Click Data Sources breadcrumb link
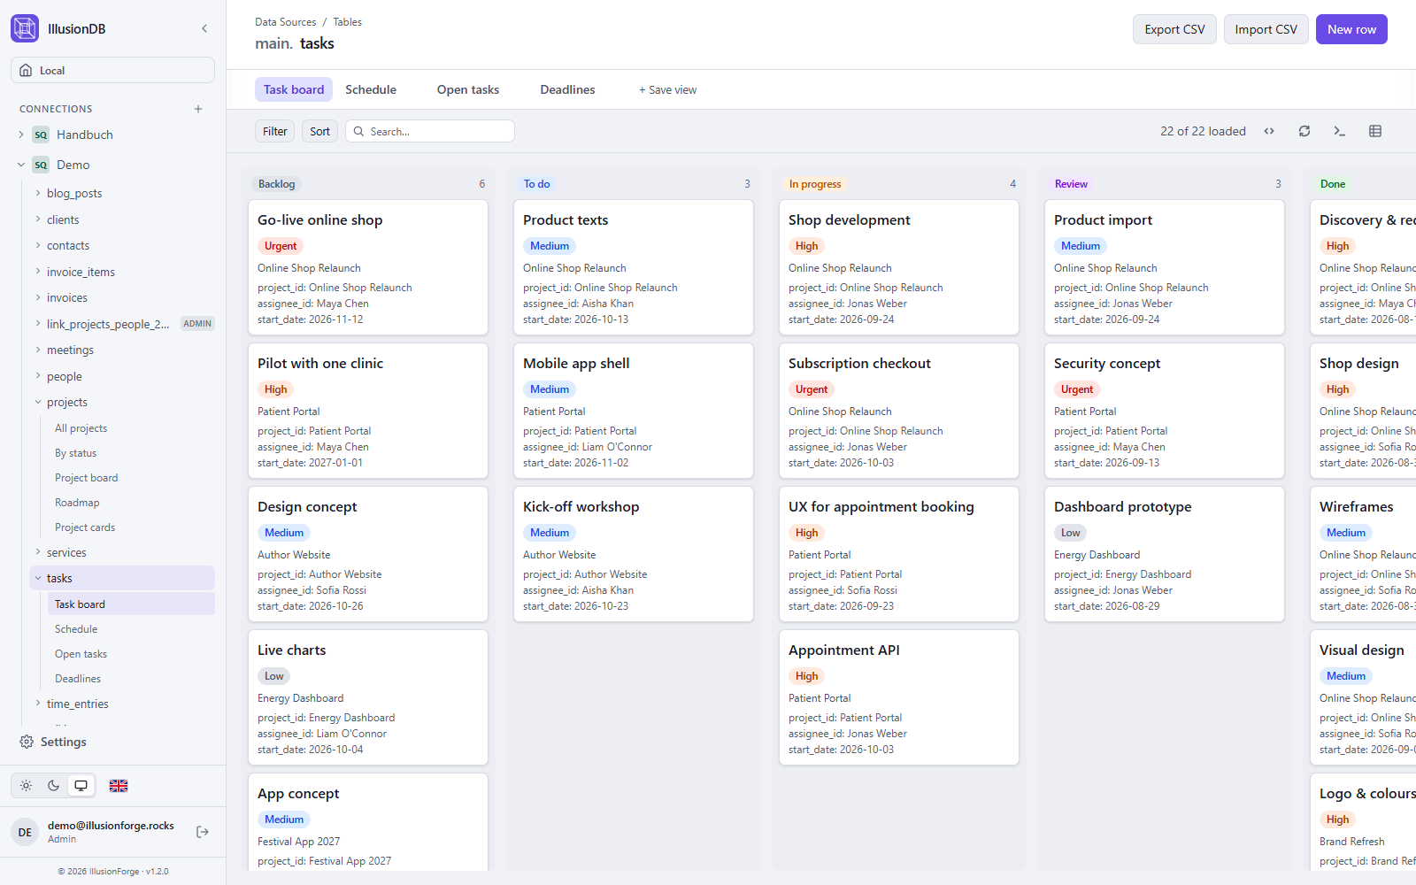This screenshot has width=1416, height=885. pyautogui.click(x=285, y=22)
